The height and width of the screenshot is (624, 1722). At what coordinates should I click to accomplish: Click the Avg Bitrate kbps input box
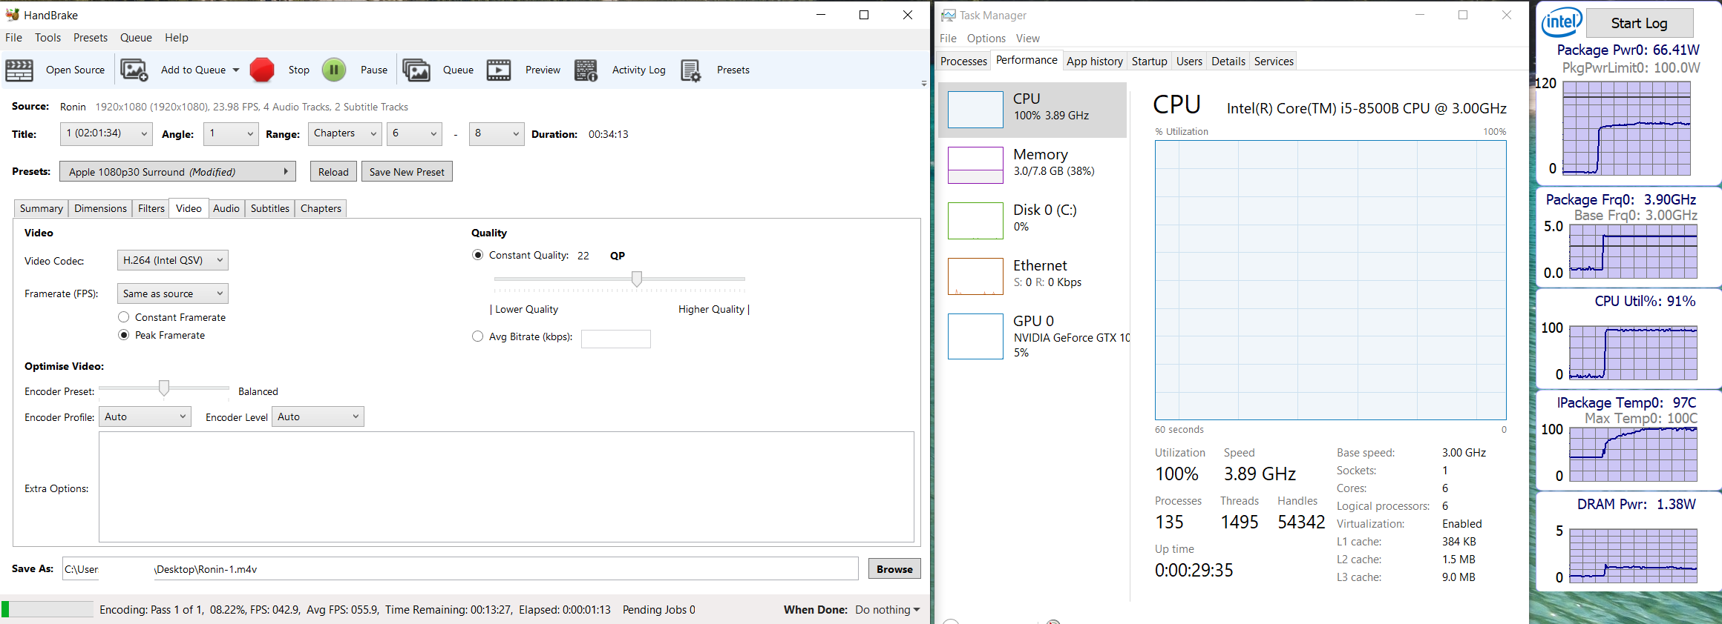click(616, 339)
